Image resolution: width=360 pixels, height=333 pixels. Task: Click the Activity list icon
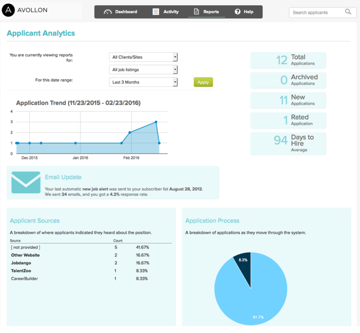156,12
